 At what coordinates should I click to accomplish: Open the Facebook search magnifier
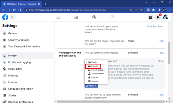click(13, 17)
